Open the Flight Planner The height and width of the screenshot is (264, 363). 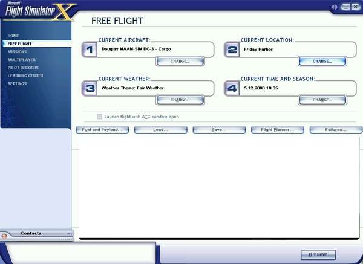click(x=277, y=130)
